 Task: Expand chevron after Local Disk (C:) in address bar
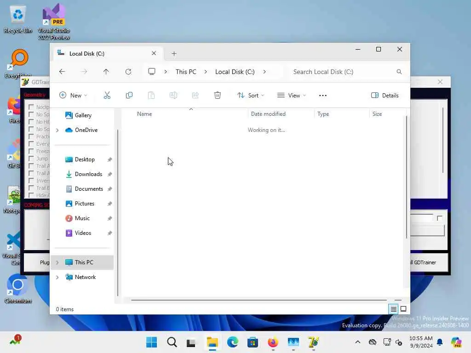click(x=264, y=72)
